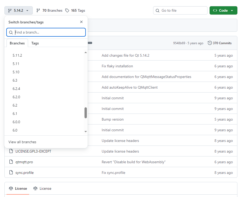Click file icon next to LICENSE.GPL3-EXCEPT
This screenshot has width=240, height=197.
(x=11, y=151)
